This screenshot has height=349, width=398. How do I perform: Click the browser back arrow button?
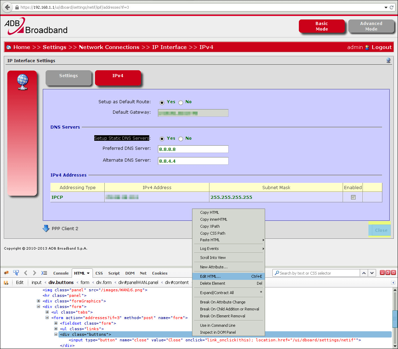point(7,7)
